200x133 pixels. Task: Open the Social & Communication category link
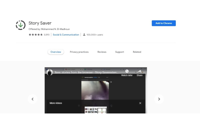[66, 35]
